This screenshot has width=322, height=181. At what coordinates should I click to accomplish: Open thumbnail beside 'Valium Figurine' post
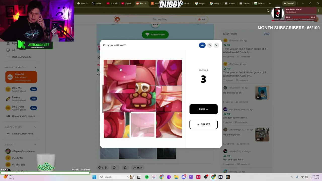click(x=262, y=134)
